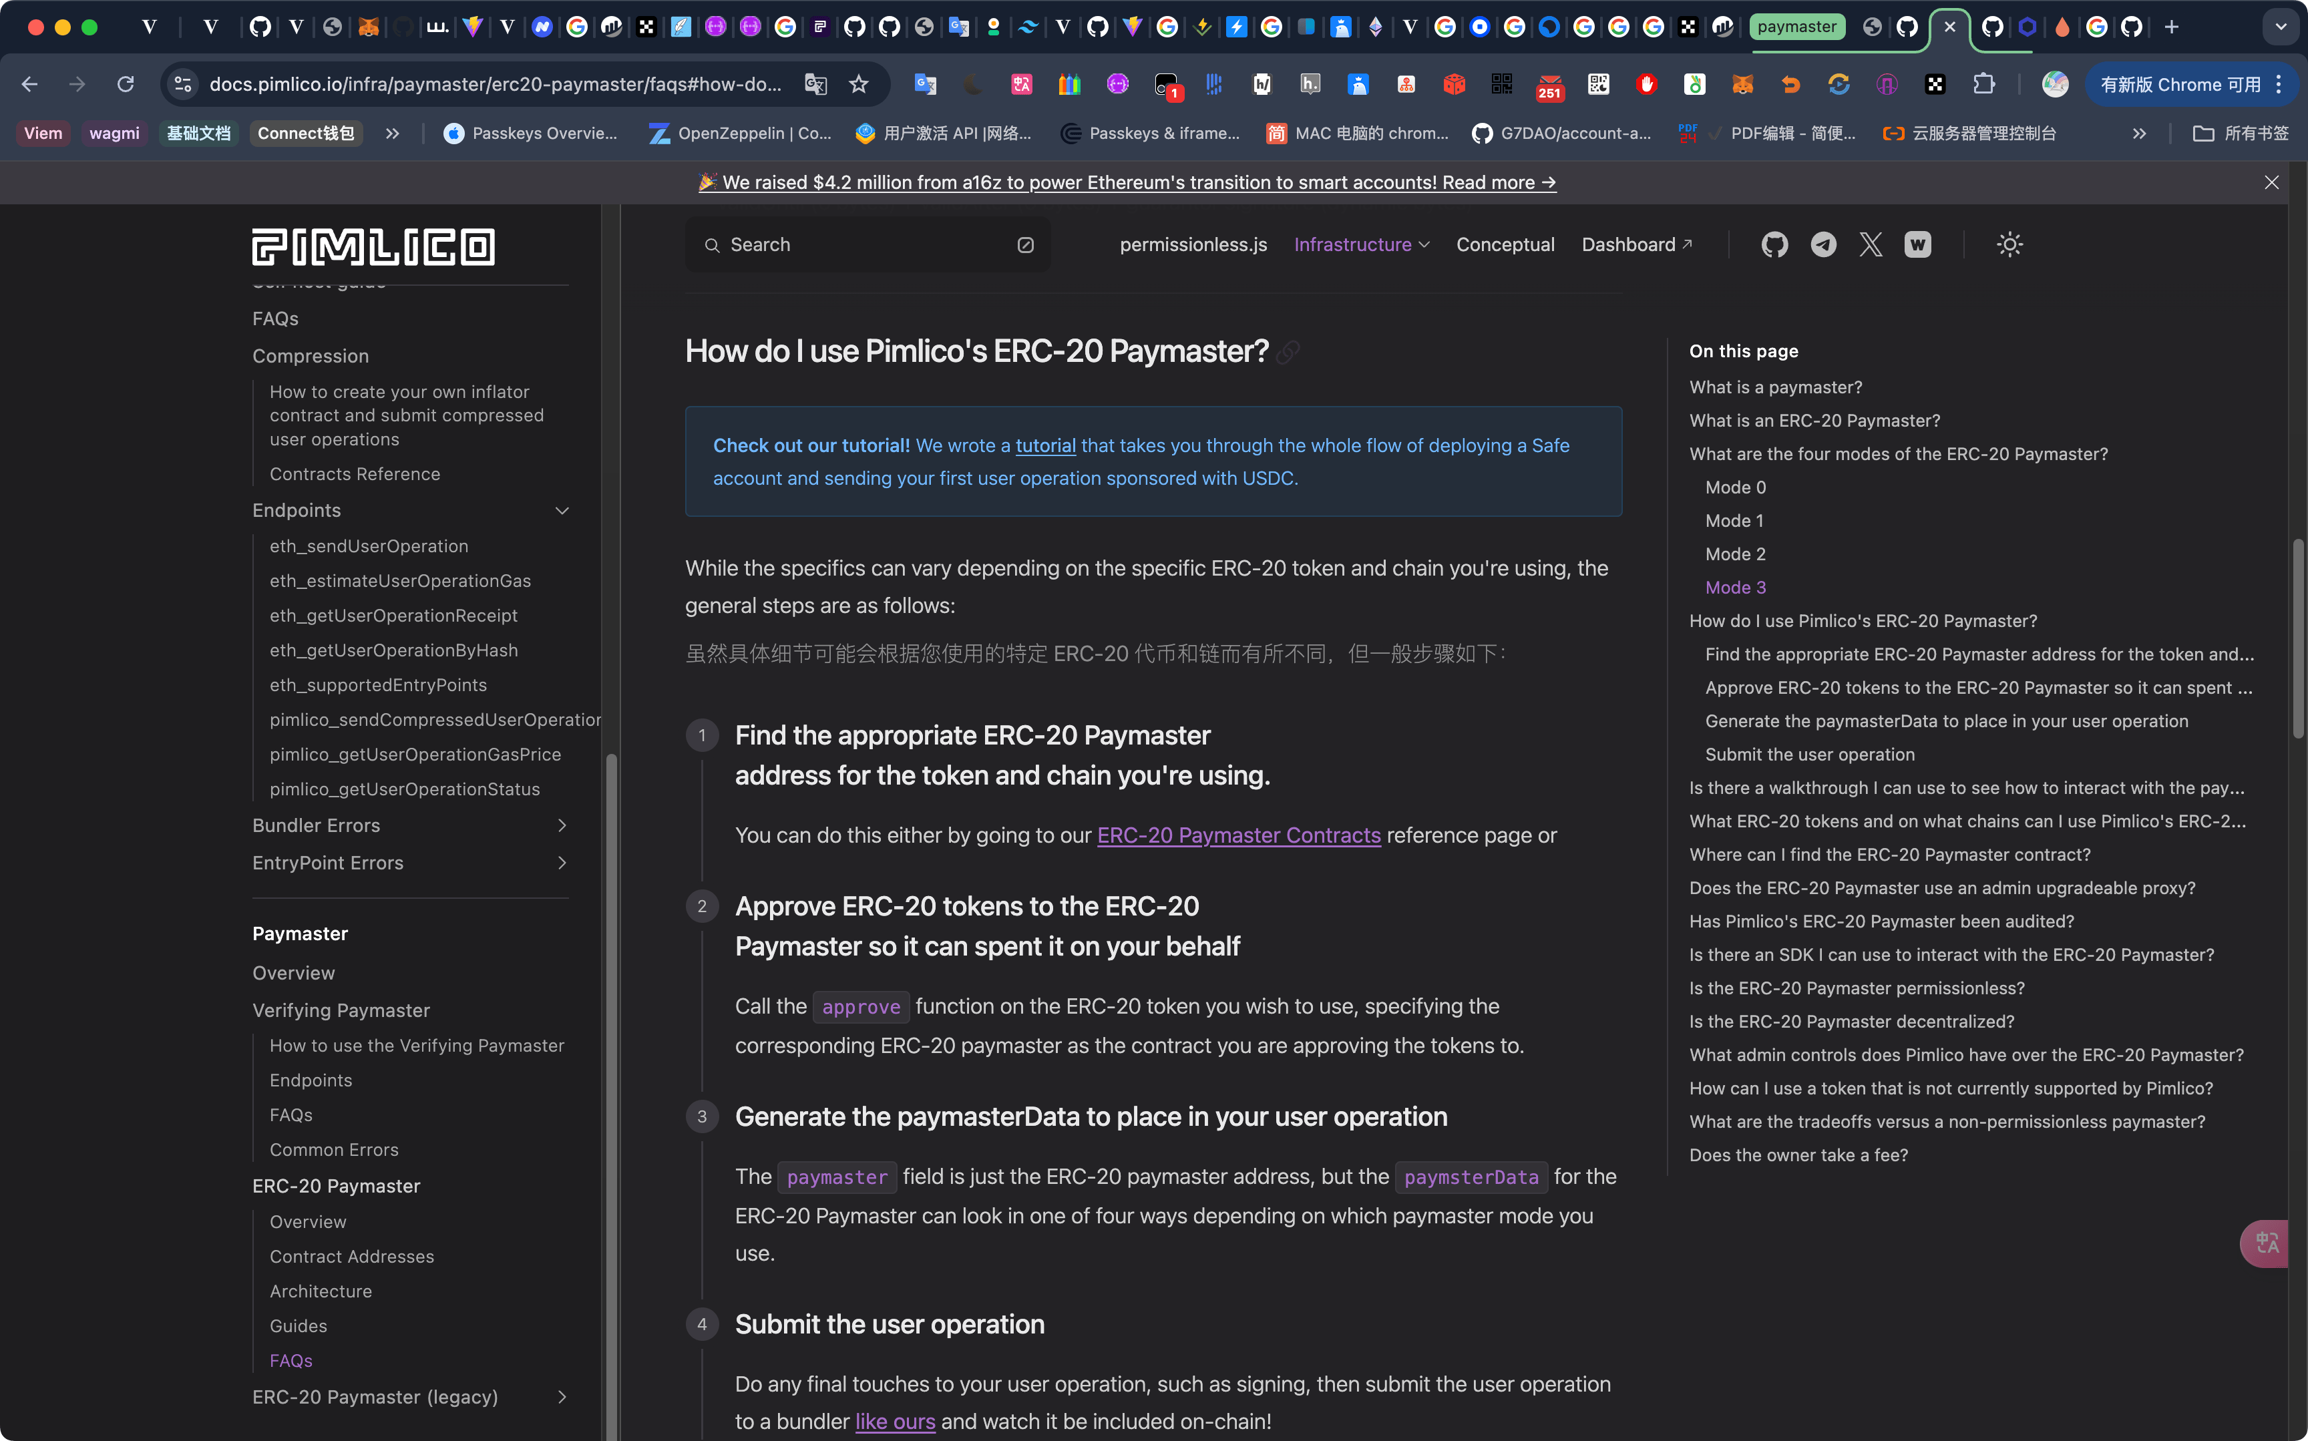Jump to 'Does the owner take a fee?'
The image size is (2308, 1441).
[x=1798, y=1155]
